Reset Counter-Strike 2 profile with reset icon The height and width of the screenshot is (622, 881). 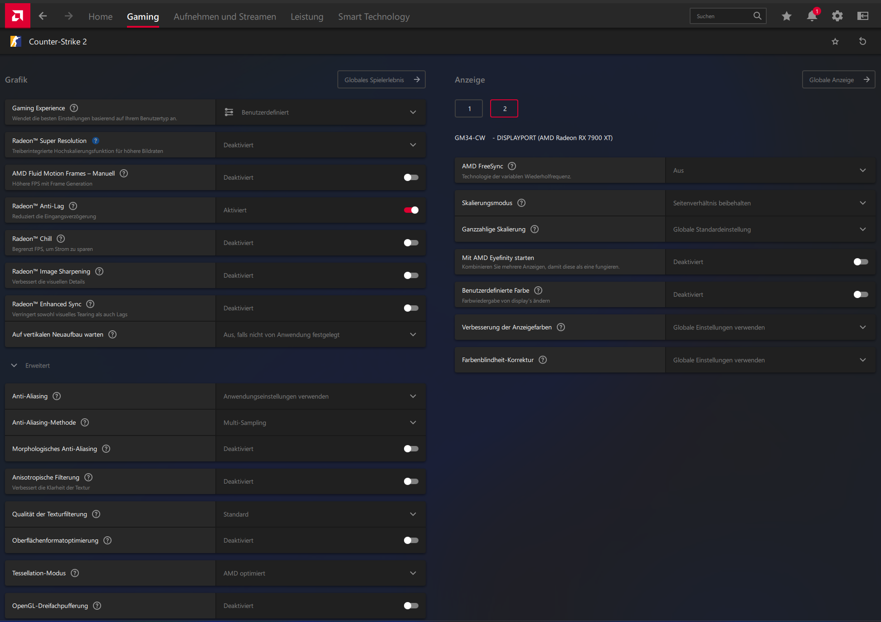click(x=862, y=42)
